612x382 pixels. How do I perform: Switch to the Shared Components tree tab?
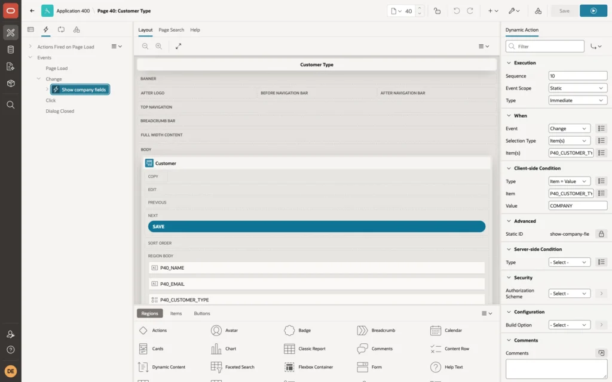[x=76, y=30]
